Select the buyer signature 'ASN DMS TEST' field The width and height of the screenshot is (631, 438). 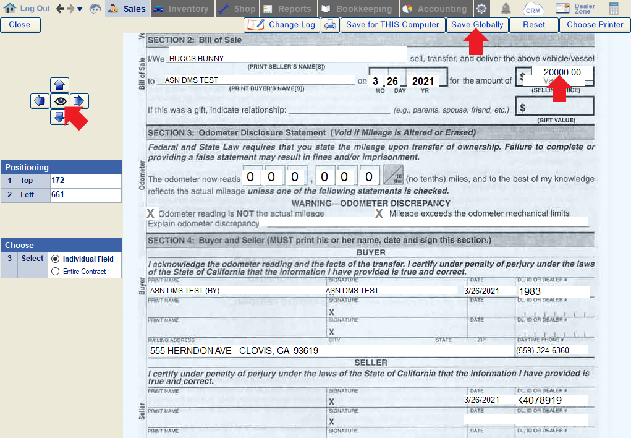391,291
